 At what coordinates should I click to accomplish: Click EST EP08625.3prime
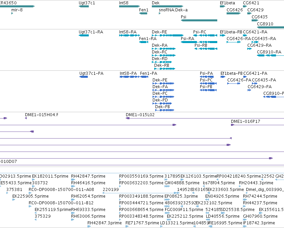pos(181,196)
